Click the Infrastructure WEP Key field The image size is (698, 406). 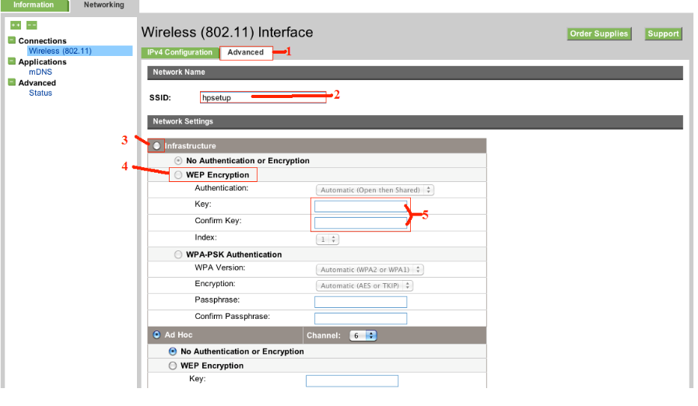pyautogui.click(x=360, y=206)
